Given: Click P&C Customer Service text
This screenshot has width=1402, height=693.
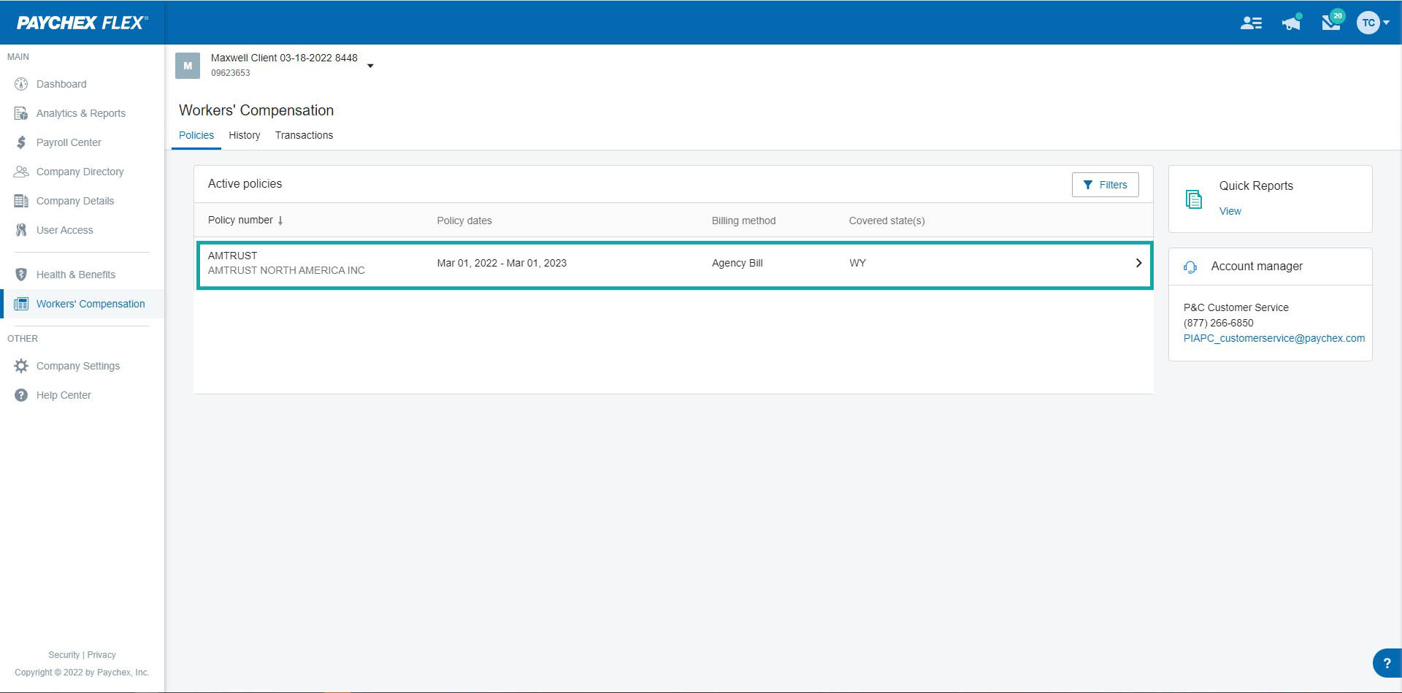Looking at the screenshot, I should [x=1236, y=307].
